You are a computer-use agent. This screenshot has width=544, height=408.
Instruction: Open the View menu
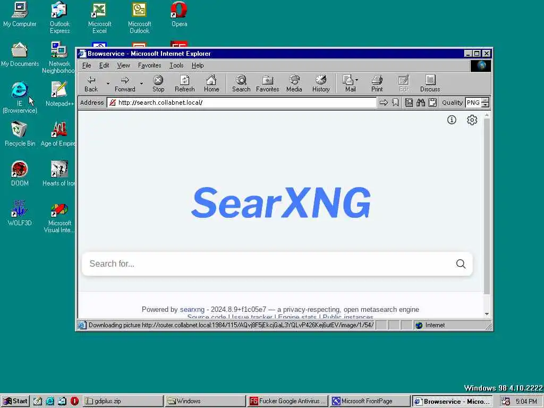pyautogui.click(x=123, y=65)
